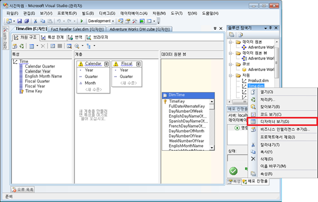Open the 데이터베이스(A) menu
The width and height of the screenshot is (318, 202).
pos(134,13)
